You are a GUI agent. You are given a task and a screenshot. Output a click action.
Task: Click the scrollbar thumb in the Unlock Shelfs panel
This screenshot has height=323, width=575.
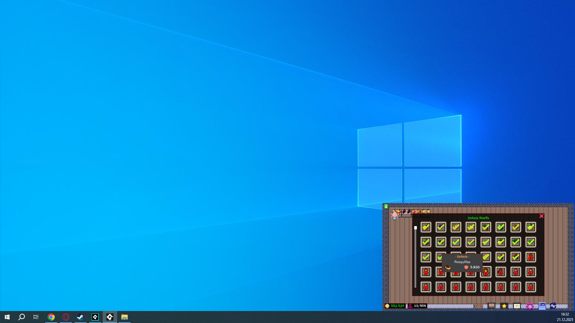coord(415,227)
